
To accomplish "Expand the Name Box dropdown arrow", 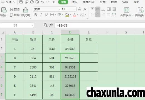I will click(33, 25).
